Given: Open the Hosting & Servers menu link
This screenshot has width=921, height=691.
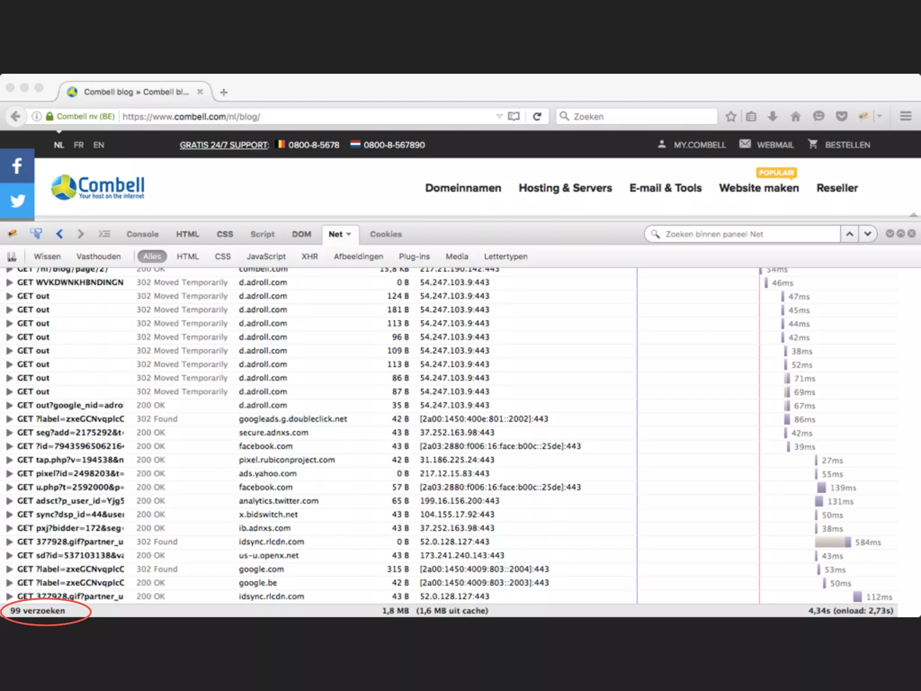Looking at the screenshot, I should (565, 188).
